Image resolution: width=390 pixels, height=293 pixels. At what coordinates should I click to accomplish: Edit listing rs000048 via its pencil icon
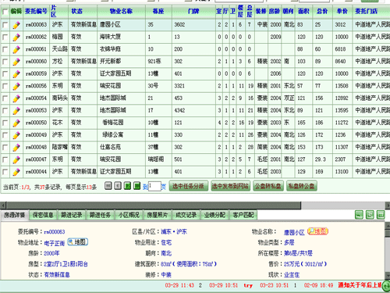(x=16, y=148)
